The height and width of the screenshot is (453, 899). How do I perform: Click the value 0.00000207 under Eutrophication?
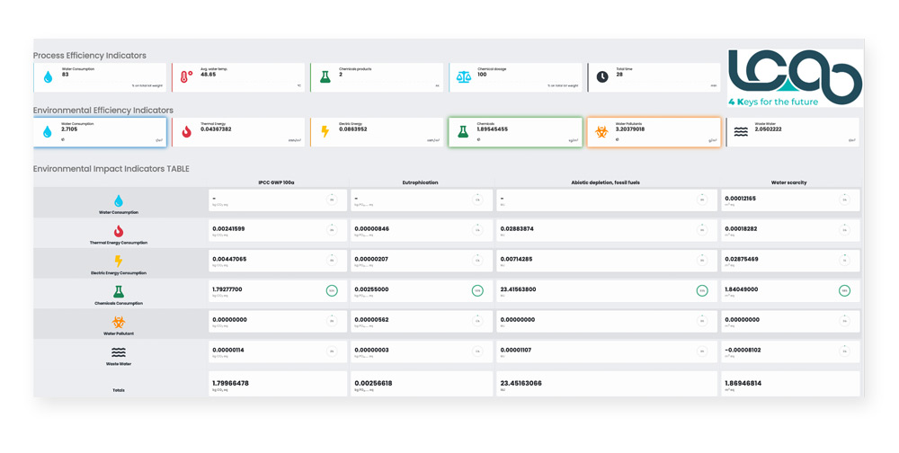[x=371, y=259]
